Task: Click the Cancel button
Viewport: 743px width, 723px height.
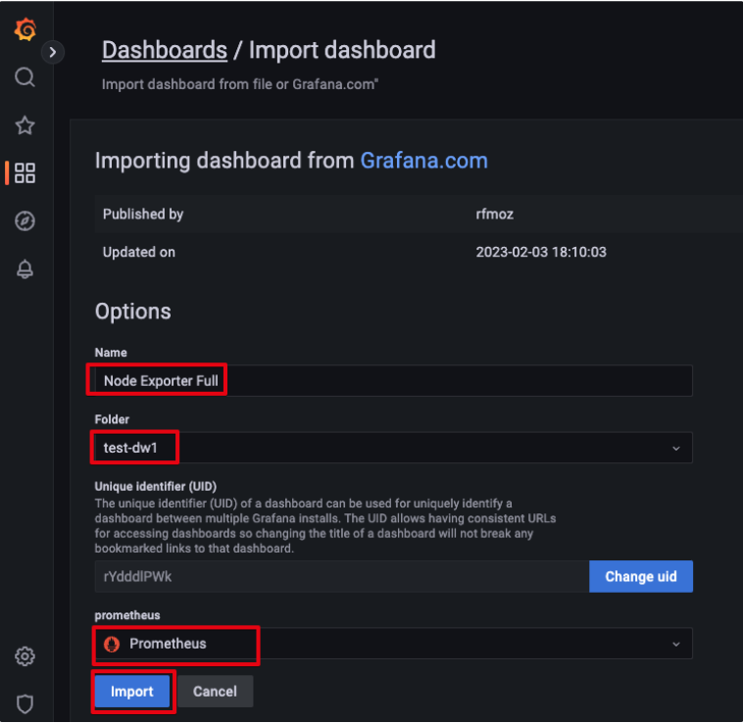Action: click(x=215, y=692)
